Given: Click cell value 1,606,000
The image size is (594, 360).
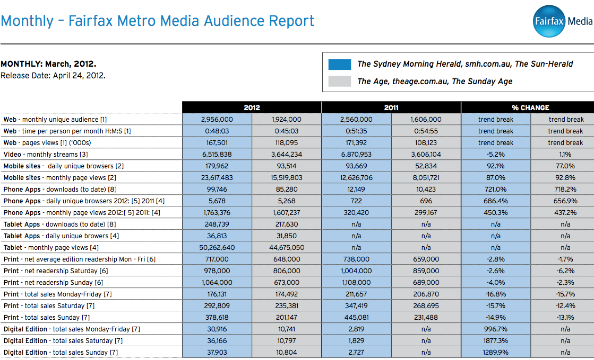Looking at the screenshot, I should (x=426, y=119).
